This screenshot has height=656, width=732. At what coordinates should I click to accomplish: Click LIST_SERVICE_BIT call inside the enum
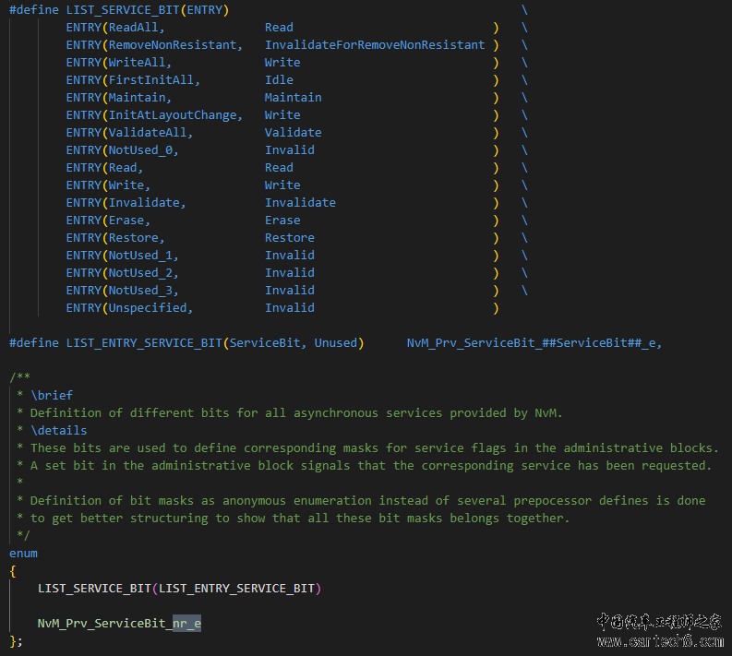94,589
